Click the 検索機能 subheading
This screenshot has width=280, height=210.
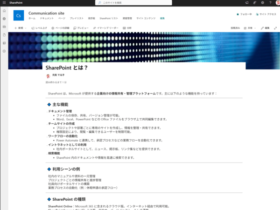click(x=54, y=153)
